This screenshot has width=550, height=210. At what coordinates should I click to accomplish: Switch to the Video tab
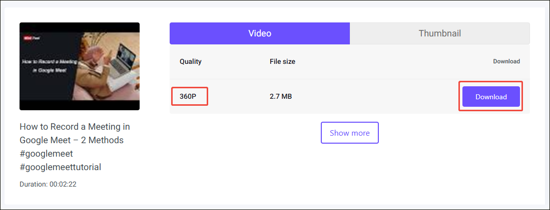click(260, 33)
